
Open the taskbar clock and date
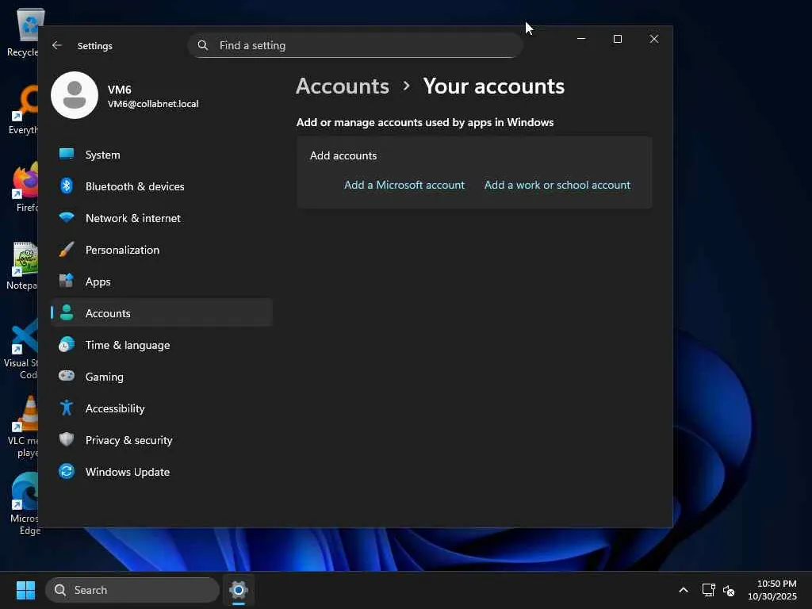772,590
